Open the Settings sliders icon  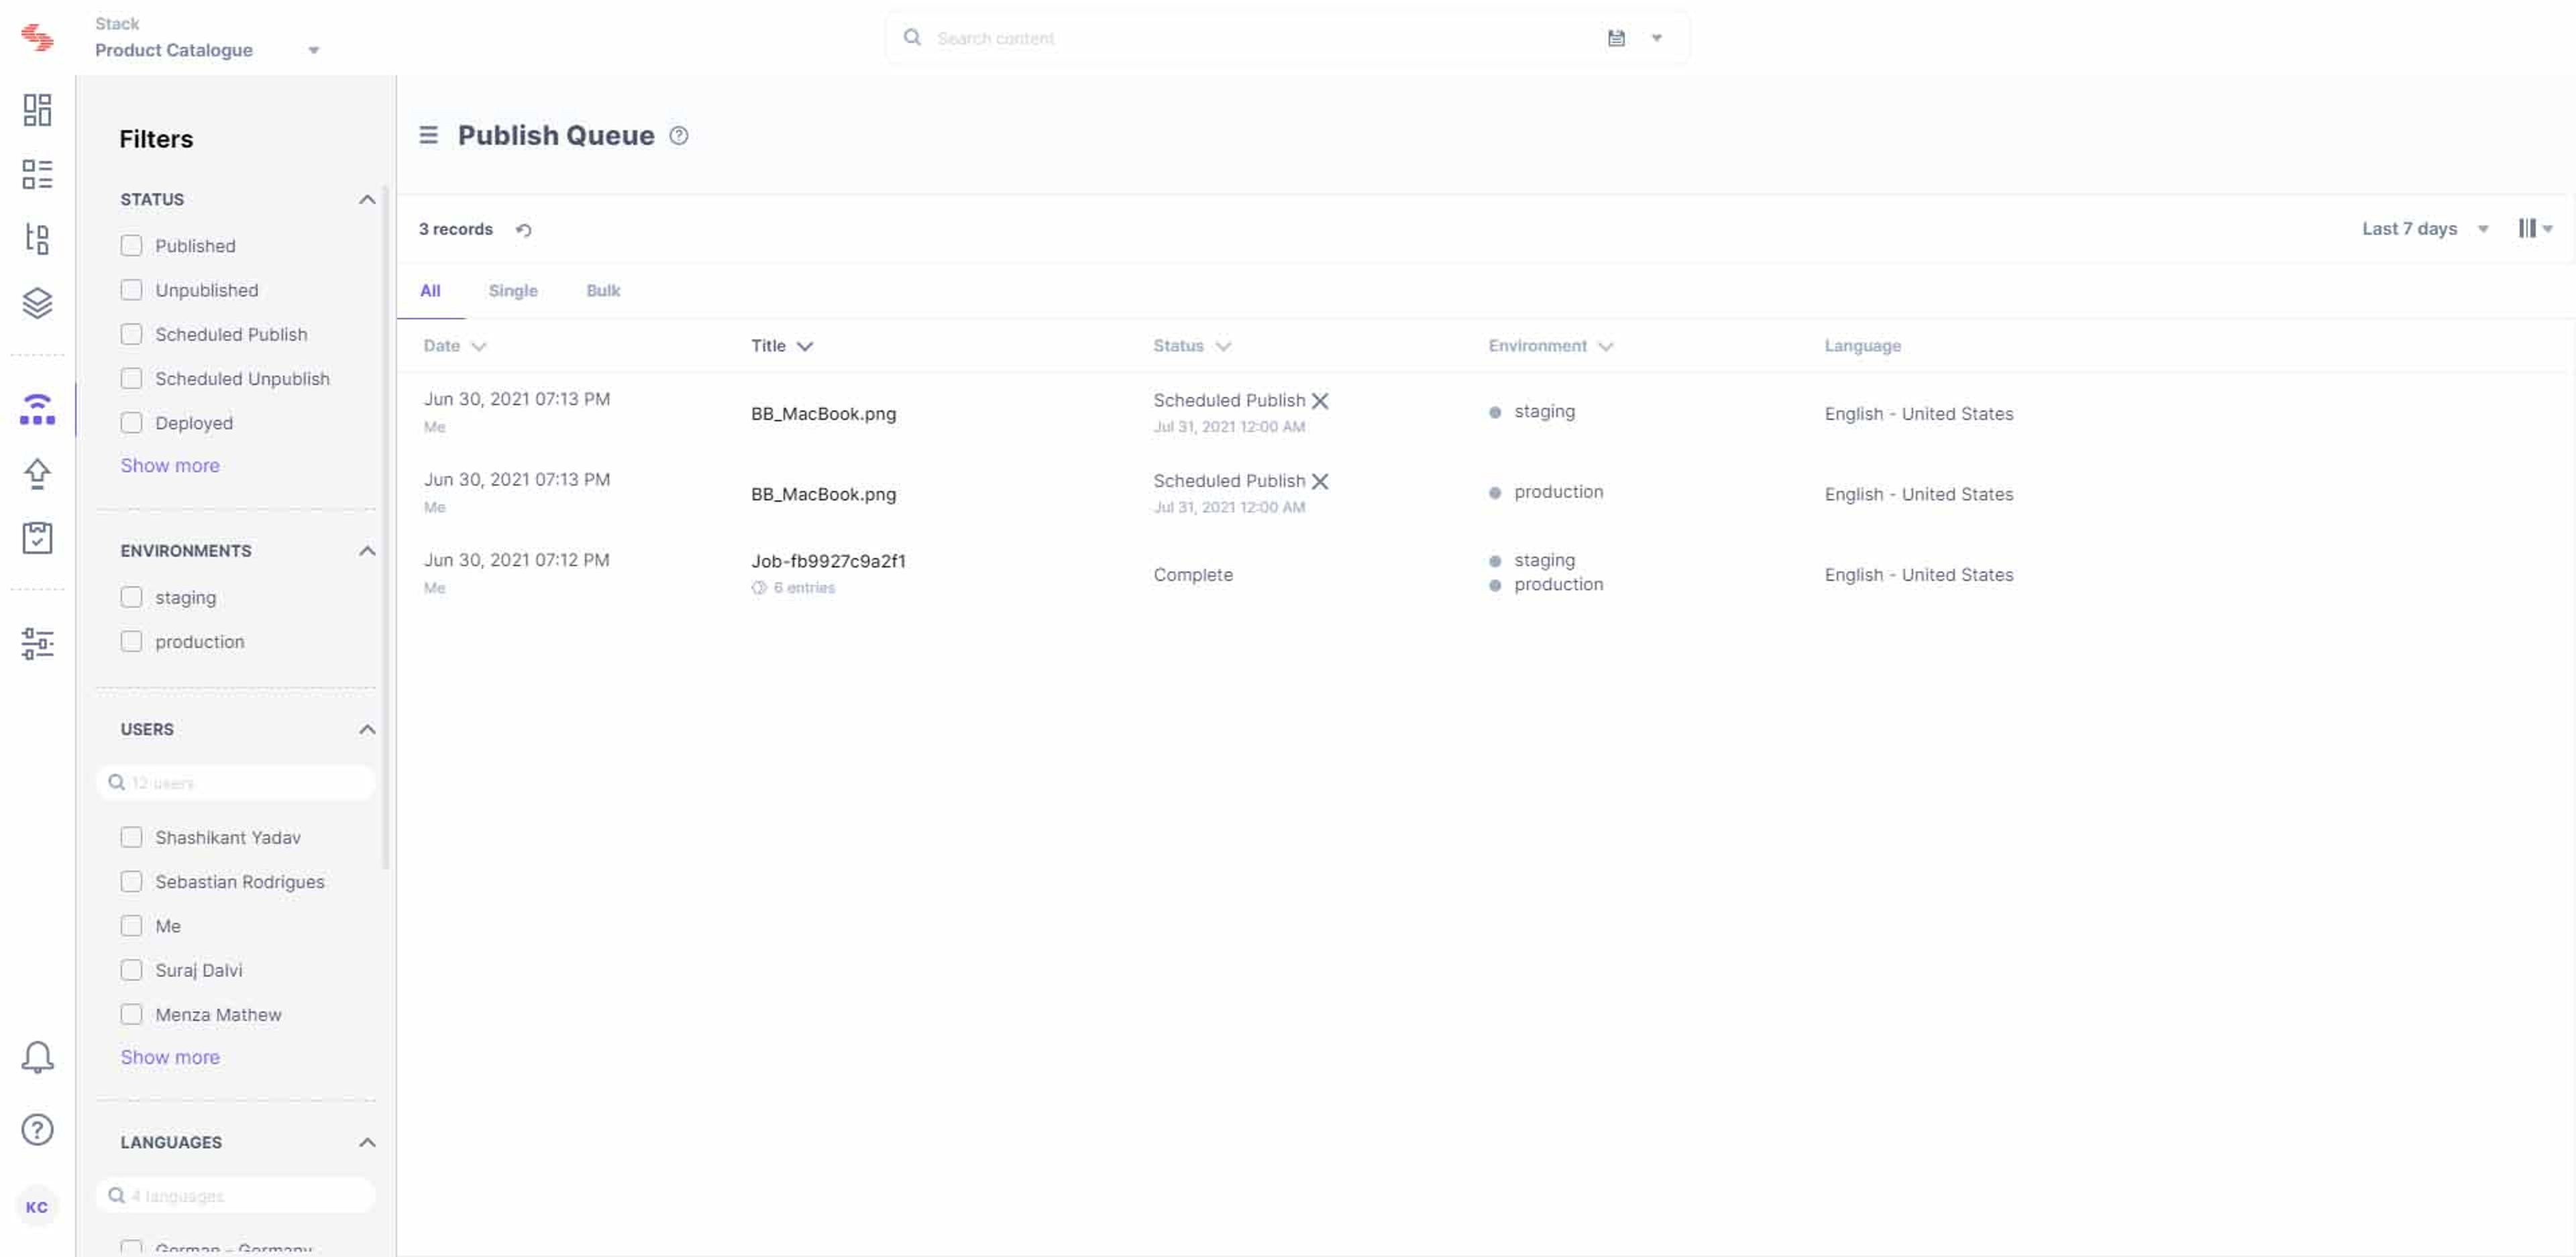(x=37, y=643)
